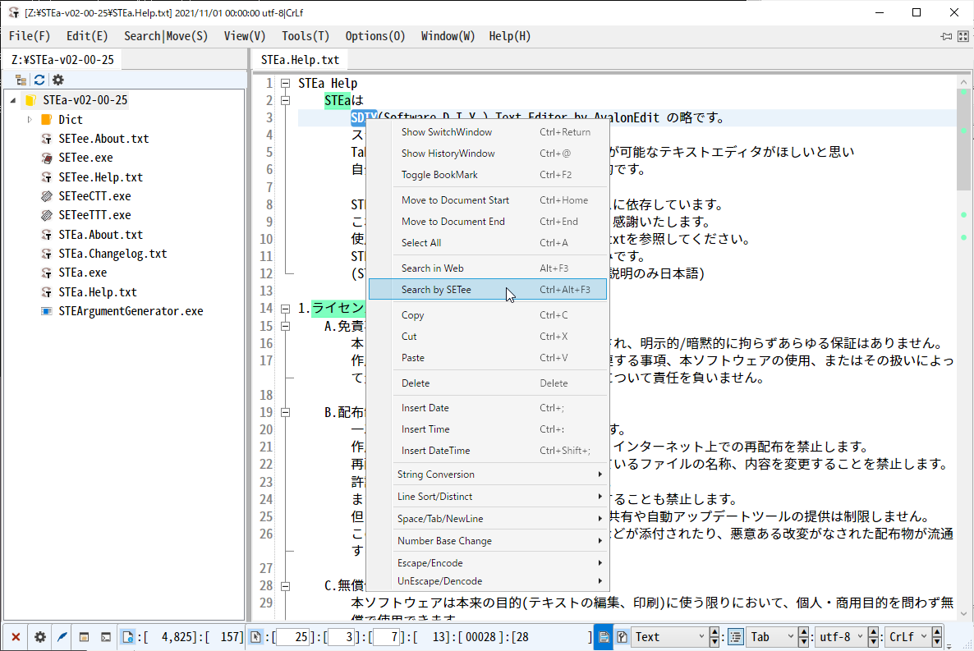The height and width of the screenshot is (651, 974).
Task: Click the orange Dict folder icon
Action: (x=46, y=119)
